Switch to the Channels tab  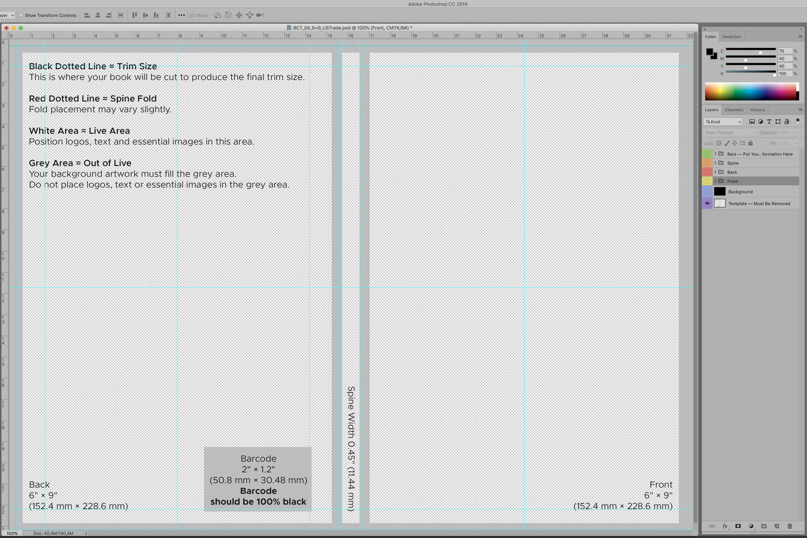(x=734, y=109)
